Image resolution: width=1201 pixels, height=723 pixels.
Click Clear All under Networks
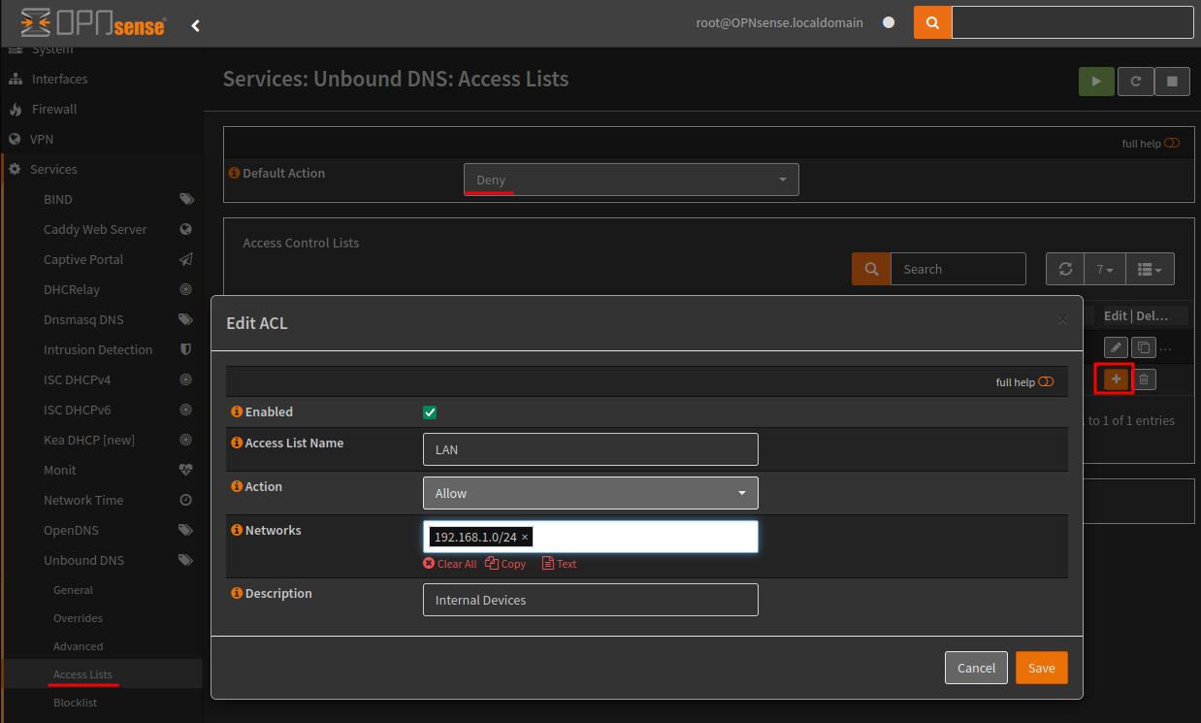point(450,564)
